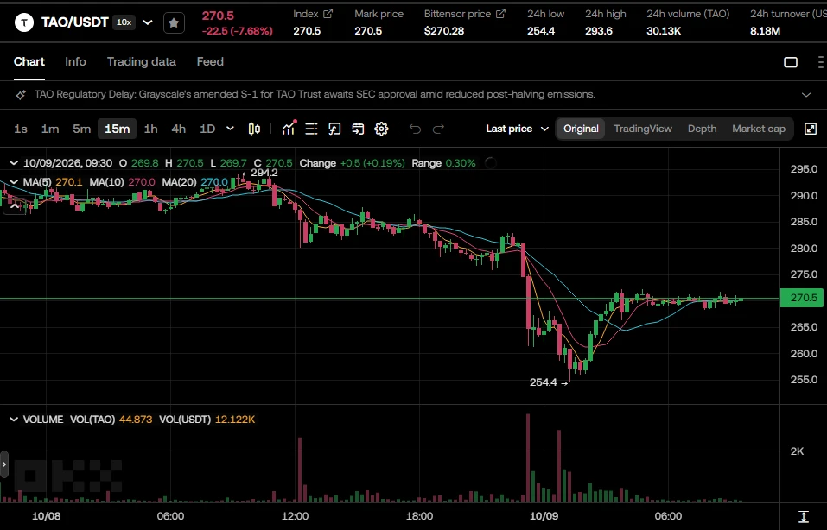Switch the chart to the 1s timeframe
This screenshot has width=827, height=530.
point(21,129)
